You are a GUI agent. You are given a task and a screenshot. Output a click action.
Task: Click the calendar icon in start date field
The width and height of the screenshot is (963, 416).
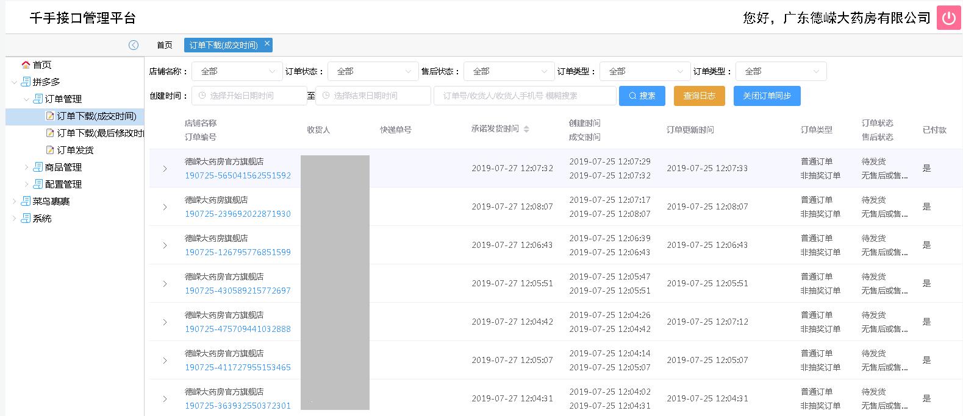[202, 96]
